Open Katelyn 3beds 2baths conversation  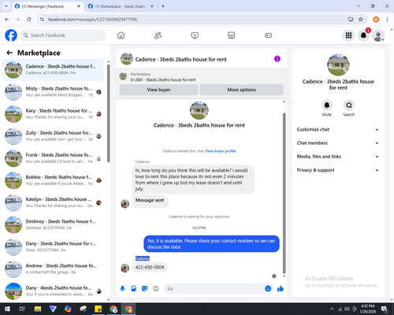pos(53,202)
